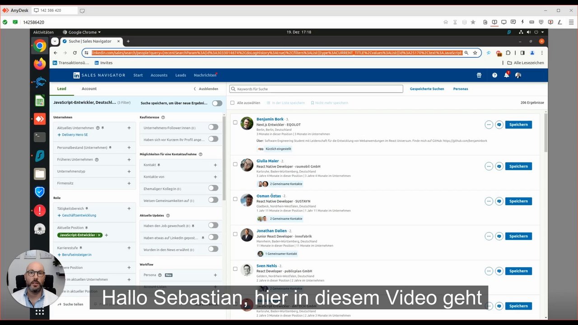
Task: Expand the Früheres Unternehmen filter
Action: pyautogui.click(x=129, y=159)
